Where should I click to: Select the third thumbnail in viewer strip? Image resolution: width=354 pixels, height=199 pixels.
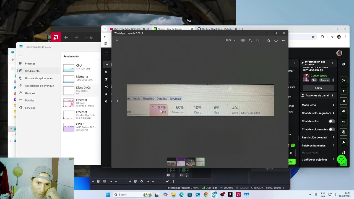pos(191,162)
